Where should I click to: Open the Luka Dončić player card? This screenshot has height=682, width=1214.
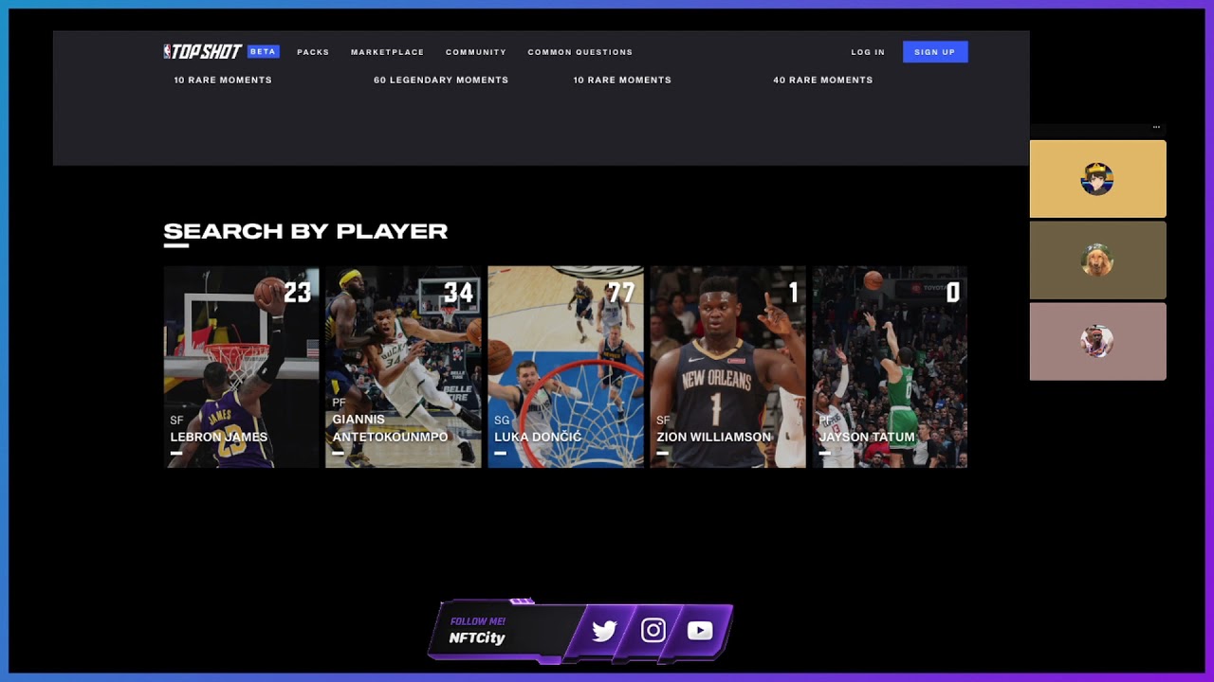[x=565, y=367]
